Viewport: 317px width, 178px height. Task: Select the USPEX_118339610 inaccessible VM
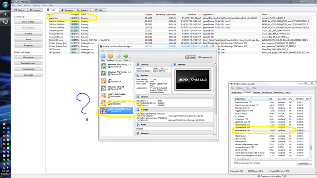[x=117, y=95]
